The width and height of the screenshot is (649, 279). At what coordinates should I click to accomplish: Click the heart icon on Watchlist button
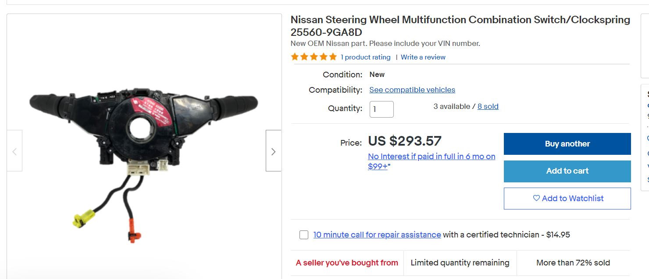536,198
